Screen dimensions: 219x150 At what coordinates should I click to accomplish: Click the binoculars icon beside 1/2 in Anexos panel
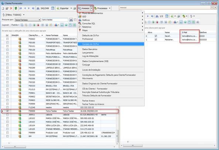[157, 16]
